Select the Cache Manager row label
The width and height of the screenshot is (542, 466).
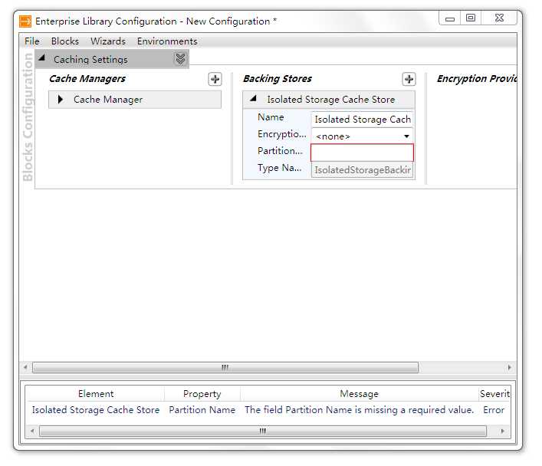[108, 100]
